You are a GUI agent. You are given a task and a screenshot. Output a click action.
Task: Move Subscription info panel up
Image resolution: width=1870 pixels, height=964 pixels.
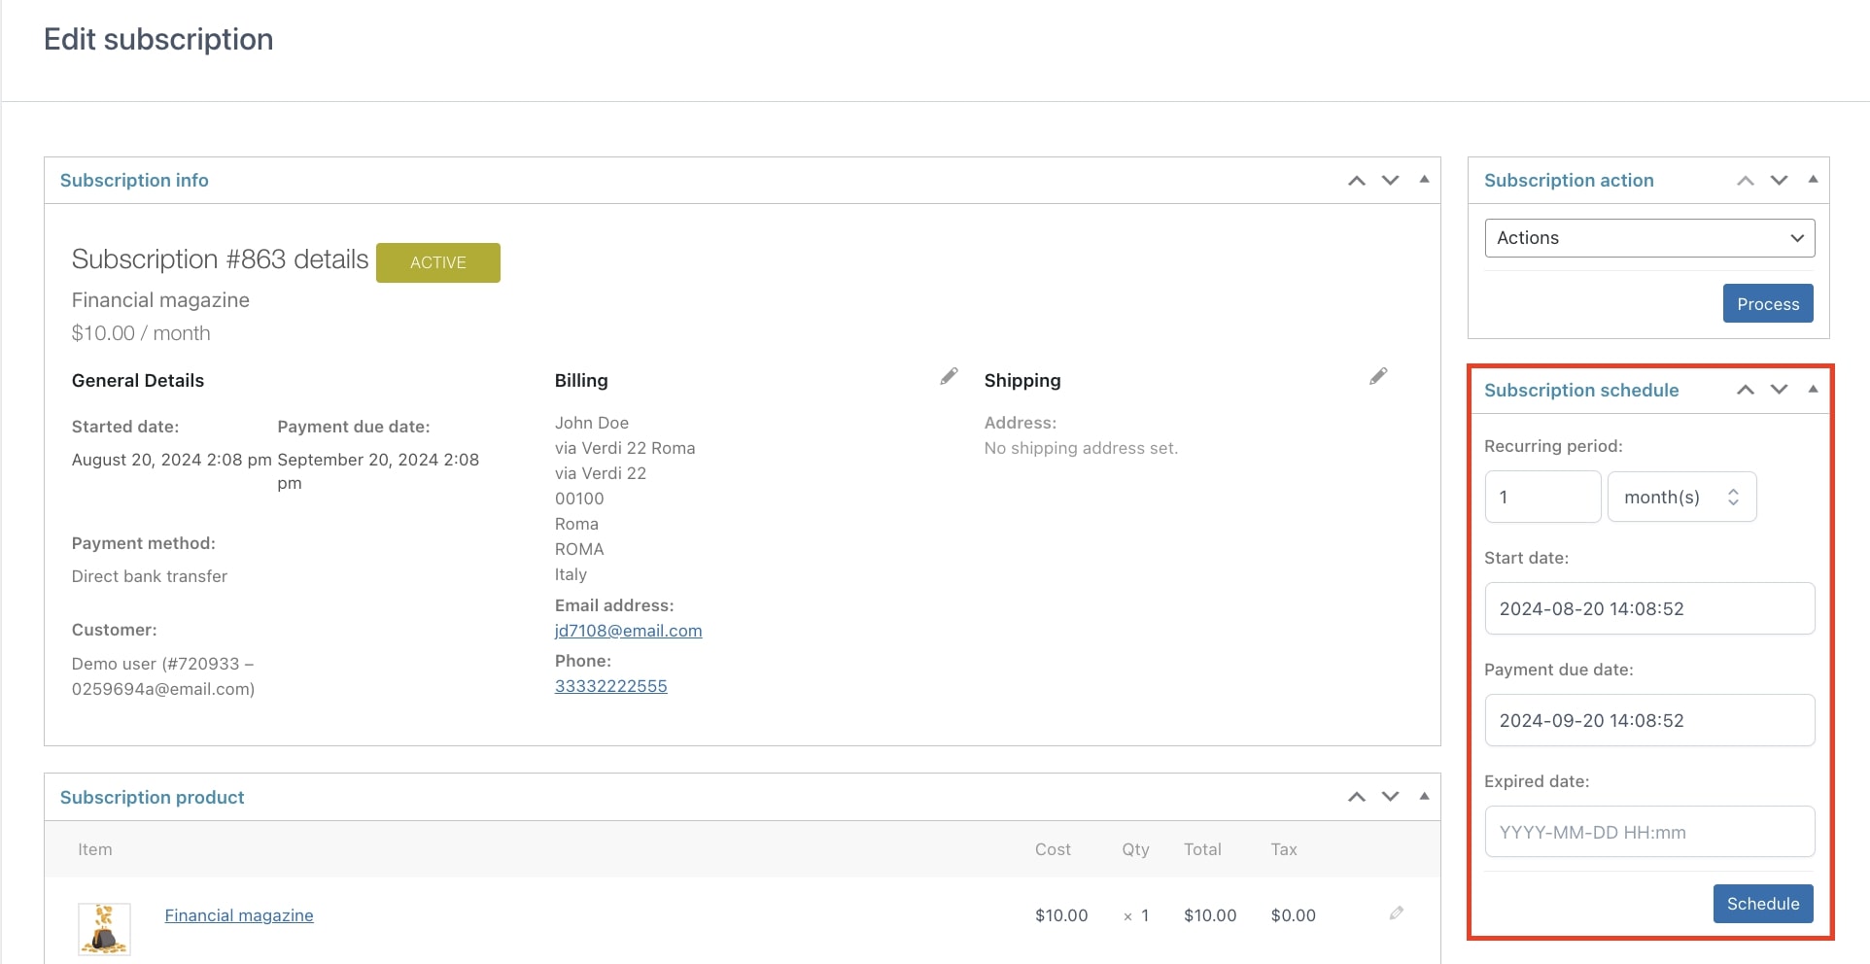pos(1357,181)
